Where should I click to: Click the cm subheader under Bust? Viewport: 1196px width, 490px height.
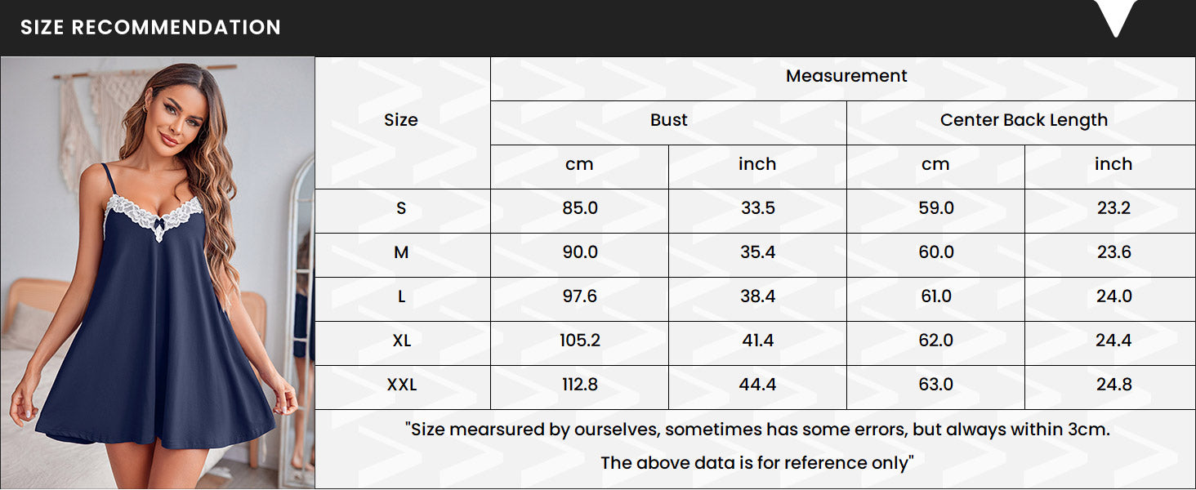[x=579, y=164]
